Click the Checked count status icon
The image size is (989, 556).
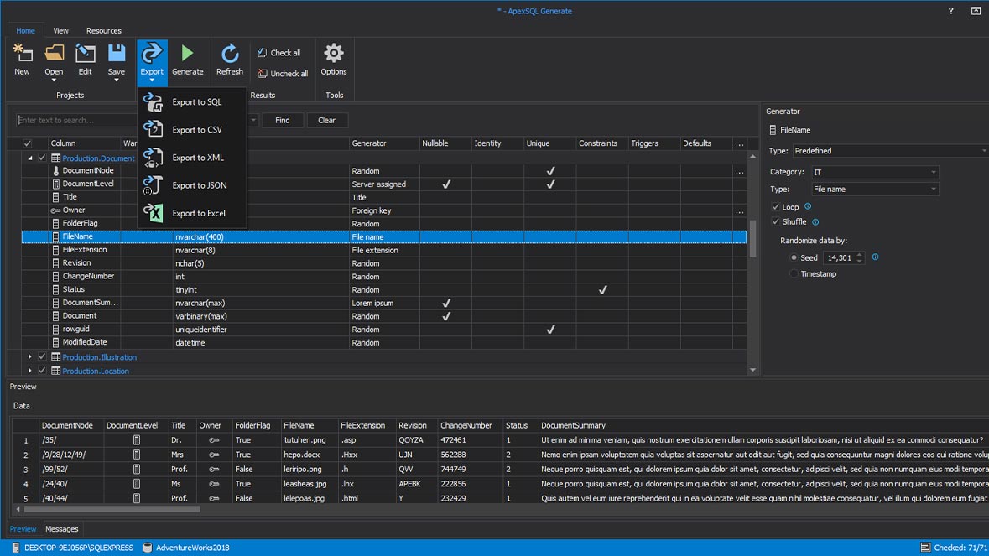(925, 547)
